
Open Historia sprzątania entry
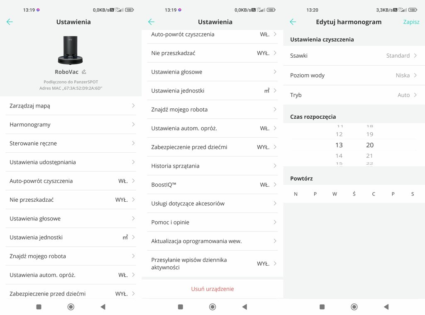pos(212,166)
